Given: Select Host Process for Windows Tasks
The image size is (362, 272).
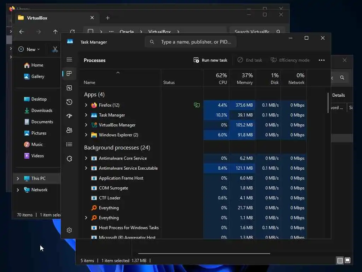Looking at the screenshot, I should (x=129, y=228).
